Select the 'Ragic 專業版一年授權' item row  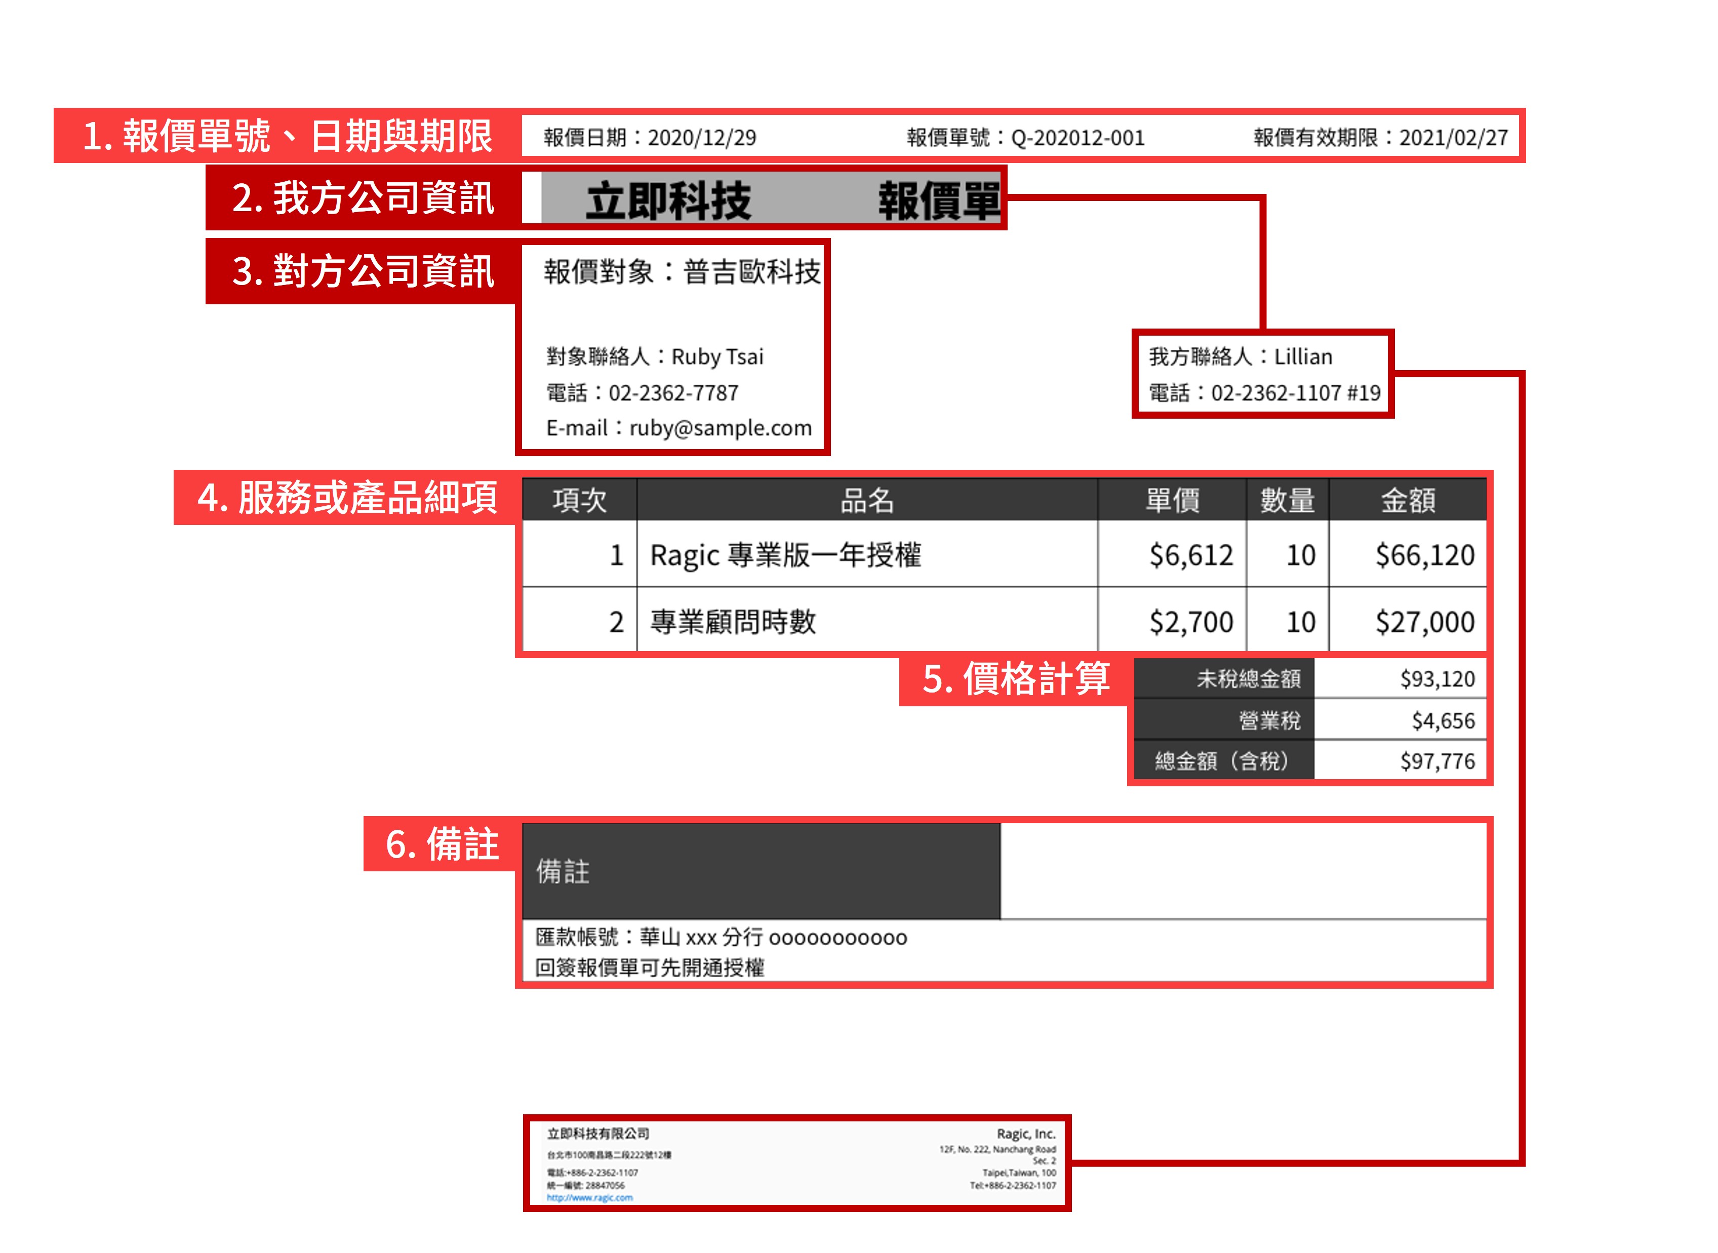coord(785,555)
